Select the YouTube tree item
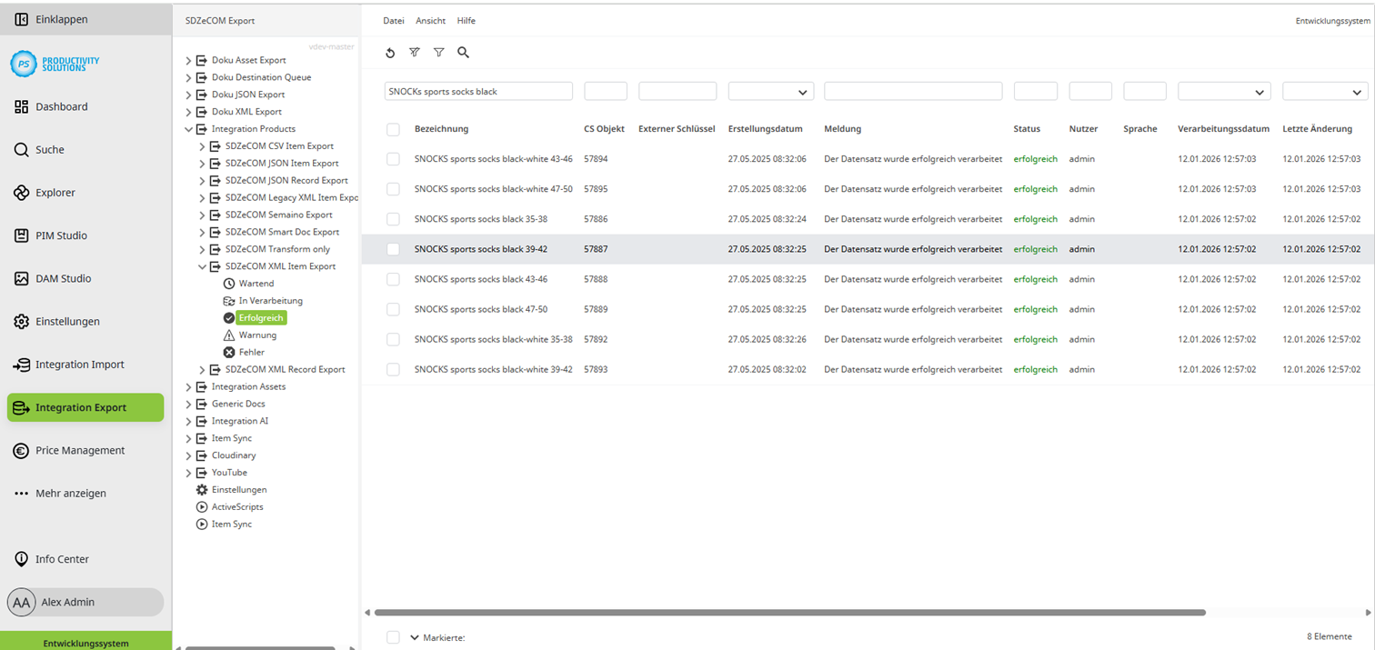 (229, 473)
